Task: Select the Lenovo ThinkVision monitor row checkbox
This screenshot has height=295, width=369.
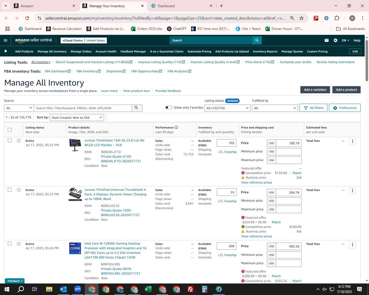Action: (10, 141)
